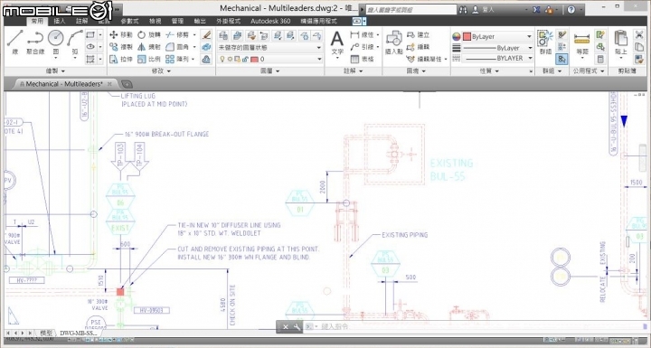Click the Measure distance (等距) icon

(x=581, y=42)
